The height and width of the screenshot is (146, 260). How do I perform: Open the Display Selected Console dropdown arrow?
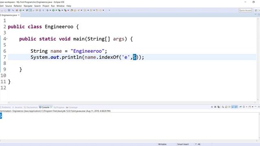pyautogui.click(x=247, y=107)
